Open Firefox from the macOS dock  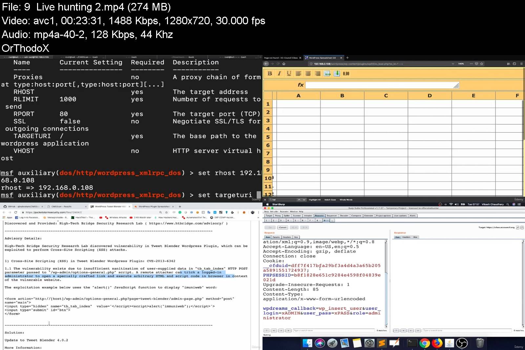click(437, 343)
